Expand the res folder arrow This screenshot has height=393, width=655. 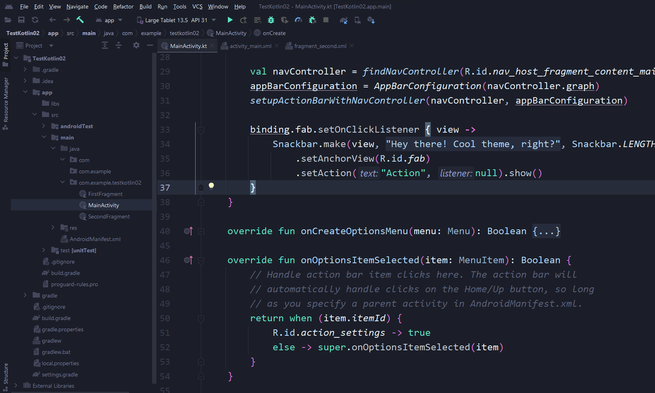tap(53, 228)
